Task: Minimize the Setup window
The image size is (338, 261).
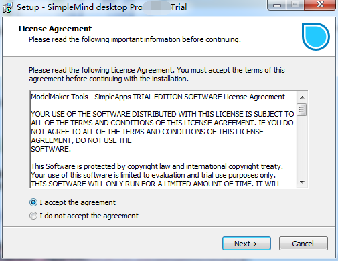Action: tap(277, 5)
